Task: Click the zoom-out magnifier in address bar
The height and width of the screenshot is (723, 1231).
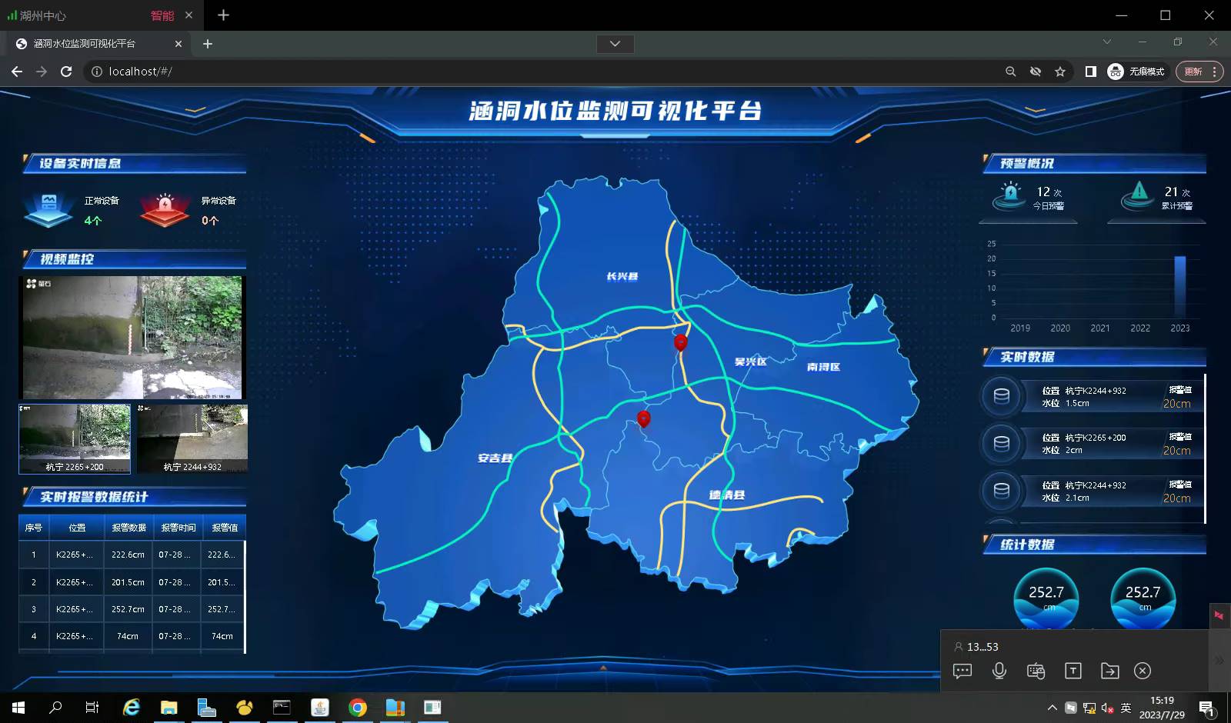Action: click(1011, 72)
